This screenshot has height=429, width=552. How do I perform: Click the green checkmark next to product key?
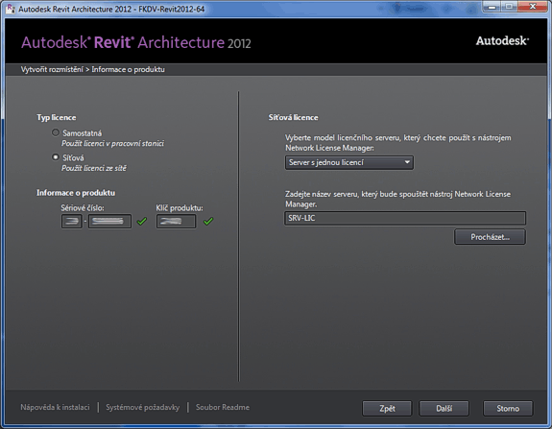click(x=208, y=221)
